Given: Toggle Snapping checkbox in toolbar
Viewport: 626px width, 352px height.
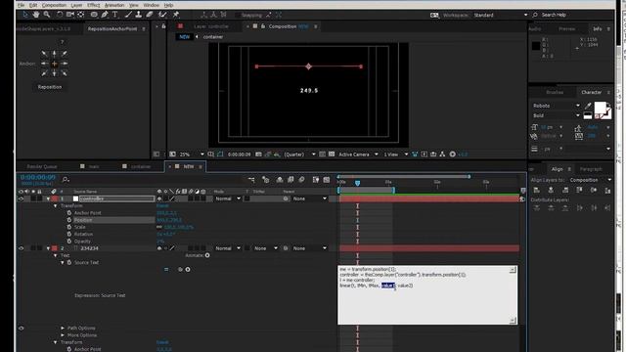Looking at the screenshot, I should pos(238,16).
